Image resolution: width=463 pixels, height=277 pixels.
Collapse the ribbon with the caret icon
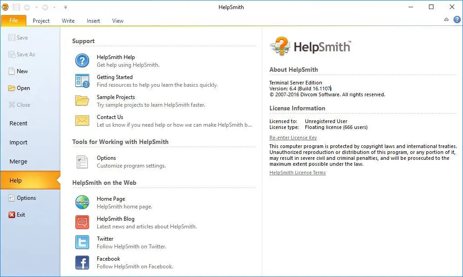pos(446,20)
